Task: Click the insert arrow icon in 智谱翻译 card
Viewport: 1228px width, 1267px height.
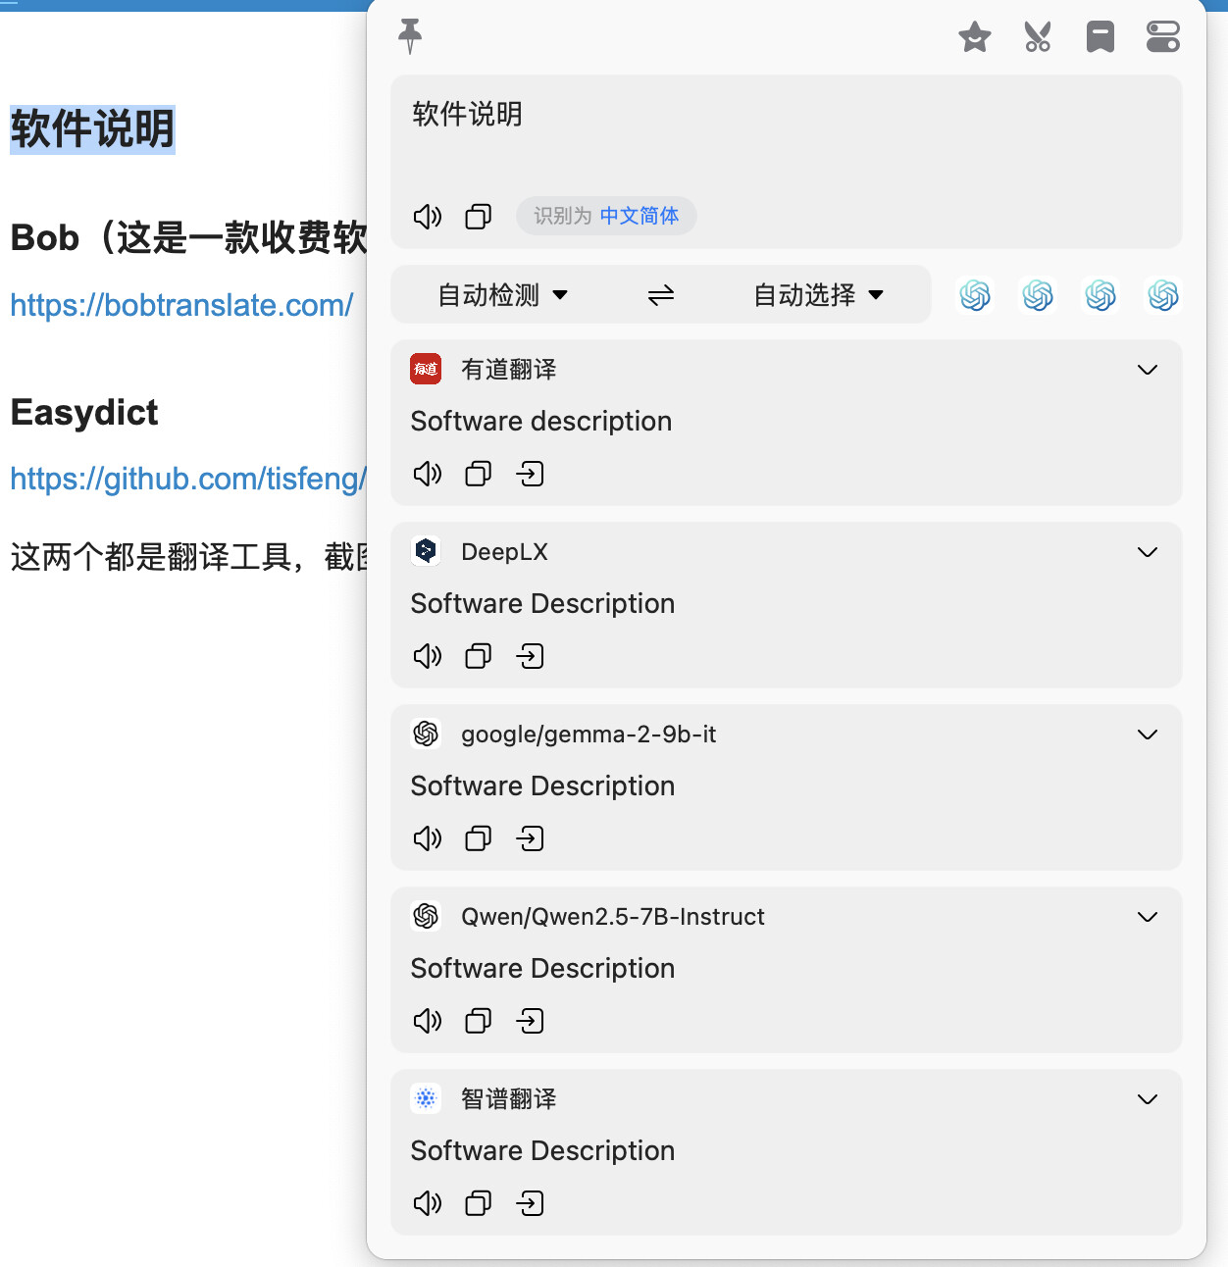Action: pos(530,1203)
